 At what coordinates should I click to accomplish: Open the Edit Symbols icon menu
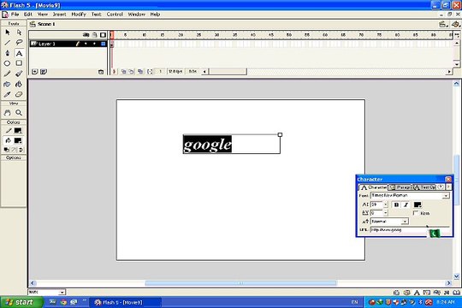[456, 24]
